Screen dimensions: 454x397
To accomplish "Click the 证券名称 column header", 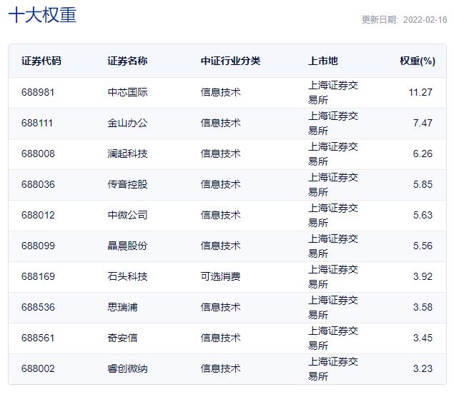I will [127, 61].
